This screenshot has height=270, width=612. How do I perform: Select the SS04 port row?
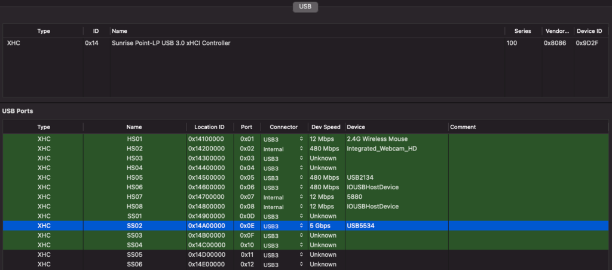(x=134, y=245)
